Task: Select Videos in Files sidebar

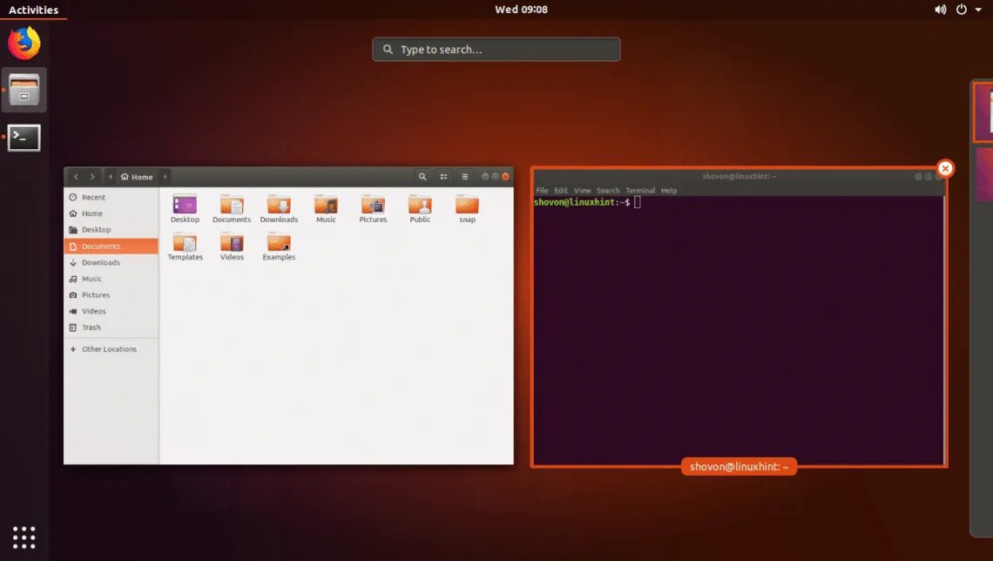Action: pyautogui.click(x=111, y=311)
